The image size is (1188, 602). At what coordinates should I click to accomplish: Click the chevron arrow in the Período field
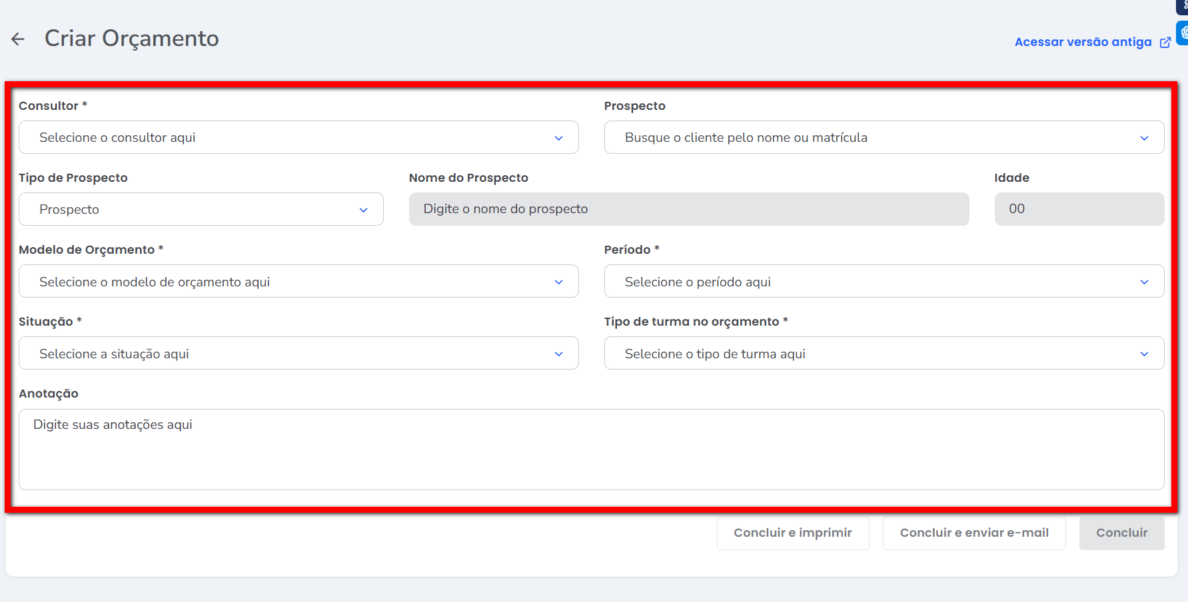(1144, 282)
